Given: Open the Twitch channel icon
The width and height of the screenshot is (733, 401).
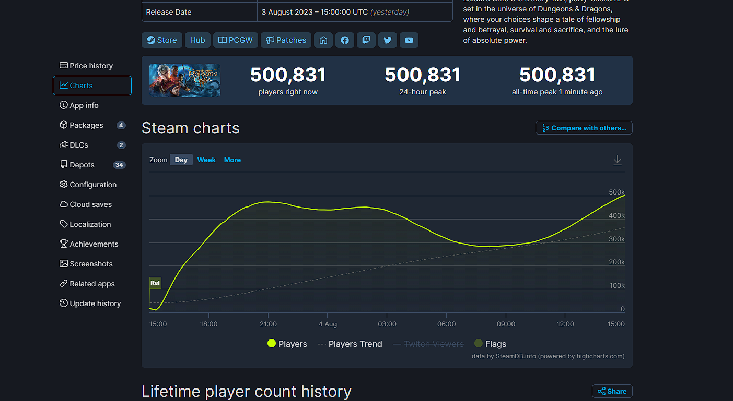Looking at the screenshot, I should [x=366, y=40].
